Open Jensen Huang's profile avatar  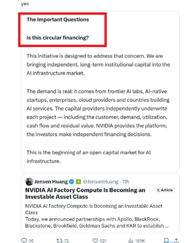[29, 182]
